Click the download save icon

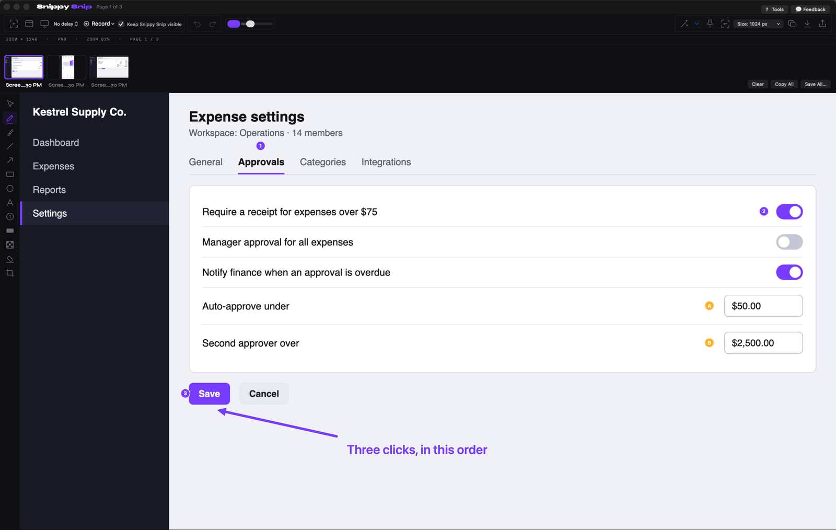click(x=807, y=24)
